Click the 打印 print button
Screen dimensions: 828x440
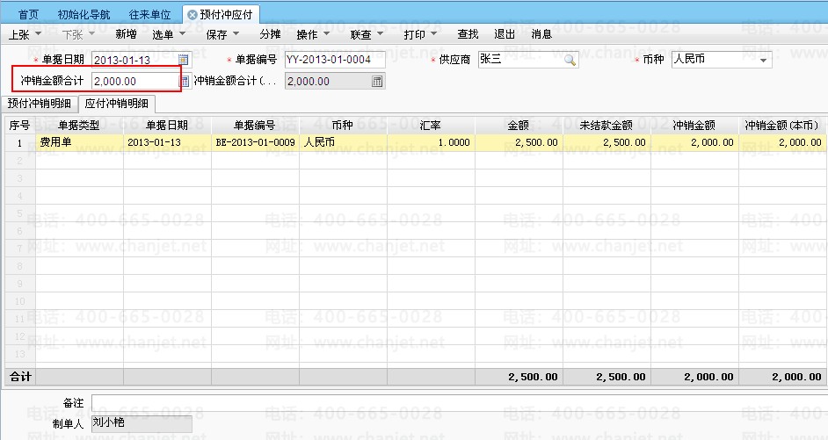pyautogui.click(x=415, y=34)
